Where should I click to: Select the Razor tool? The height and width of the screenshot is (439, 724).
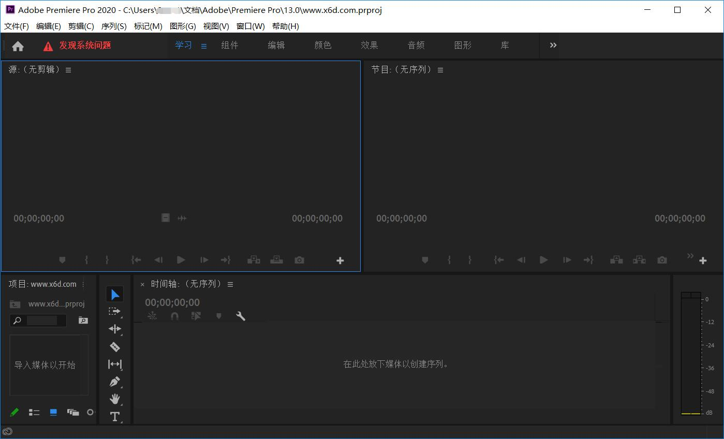point(115,347)
